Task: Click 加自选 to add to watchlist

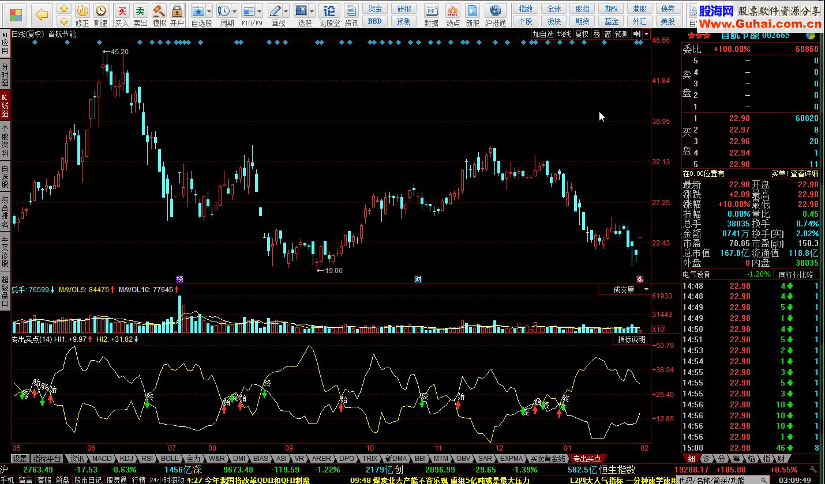Action: [x=543, y=34]
